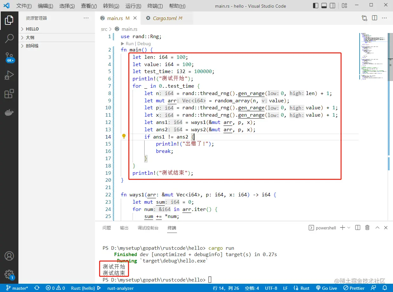
Task: Change LF end of line sequence
Action: point(285,288)
